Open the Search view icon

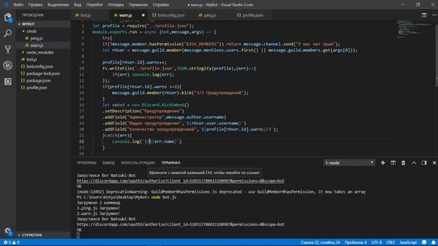tap(8, 33)
